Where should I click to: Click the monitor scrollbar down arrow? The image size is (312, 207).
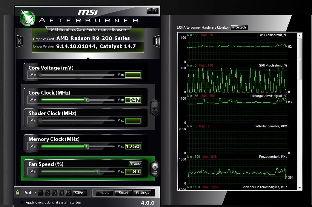click(299, 188)
